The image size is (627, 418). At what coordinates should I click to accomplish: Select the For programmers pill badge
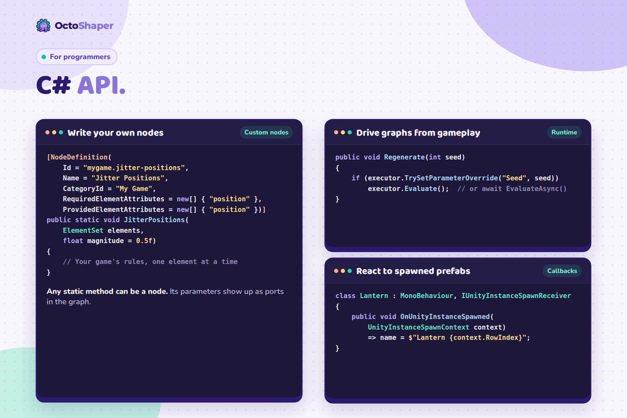77,56
